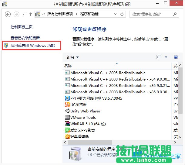Image resolution: width=185 pixels, height=165 pixels.
Task: Open the 组织 dropdown menu
Action: pos(72,57)
